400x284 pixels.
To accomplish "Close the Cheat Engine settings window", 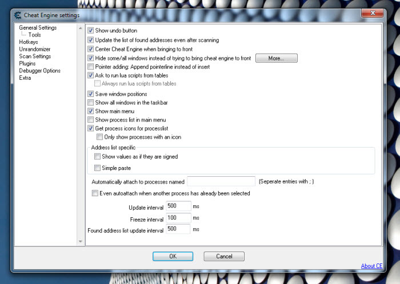I will pyautogui.click(x=373, y=13).
